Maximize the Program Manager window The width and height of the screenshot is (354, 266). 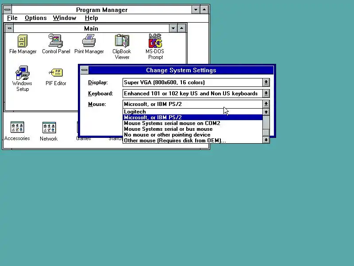point(204,10)
